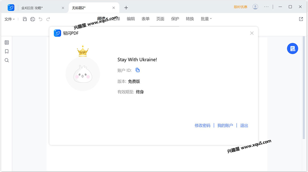Switch to the 金X后宫 攻略 tab
This screenshot has height=172, width=308.
click(32, 8)
